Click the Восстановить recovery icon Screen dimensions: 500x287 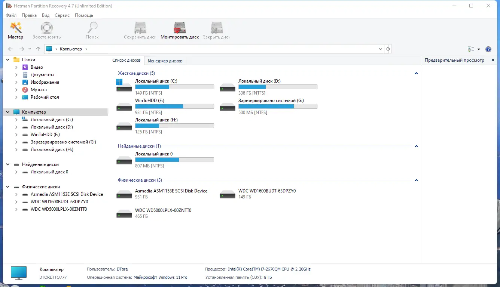[47, 28]
